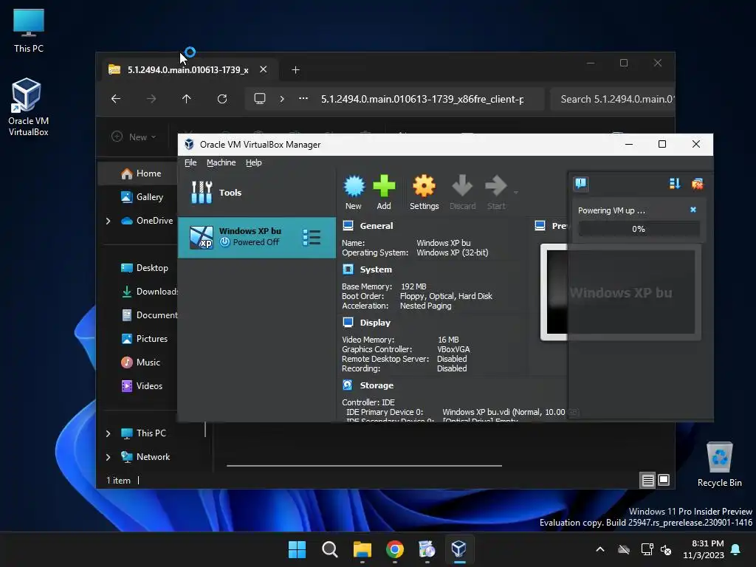Click the notification center speech bubble icon
This screenshot has height=567, width=756.
(581, 183)
